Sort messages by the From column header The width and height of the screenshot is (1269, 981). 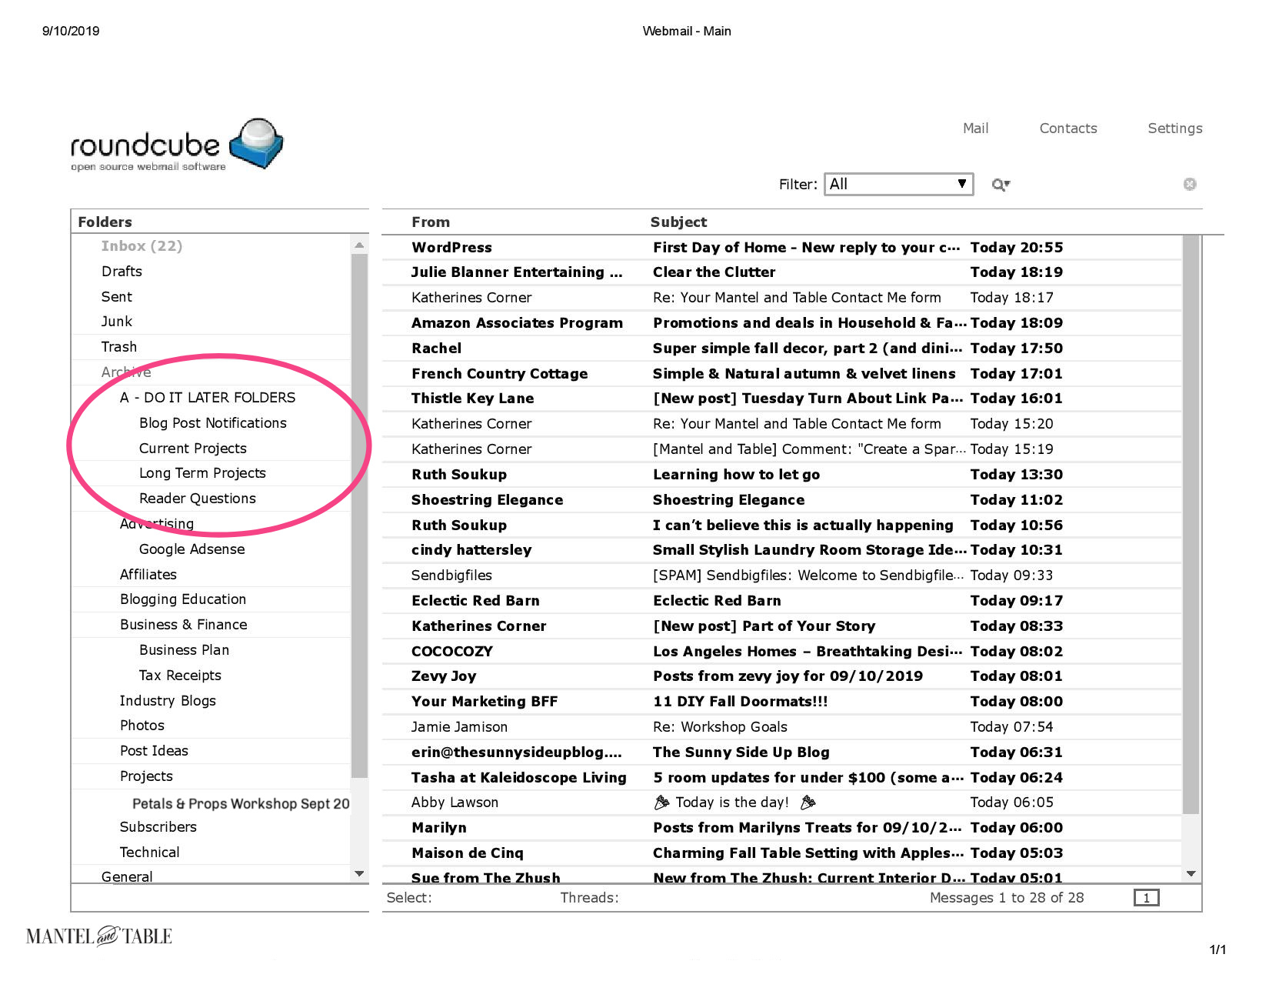click(431, 222)
